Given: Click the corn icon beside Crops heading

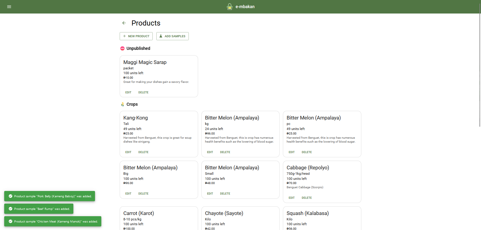Looking at the screenshot, I should pyautogui.click(x=122, y=104).
